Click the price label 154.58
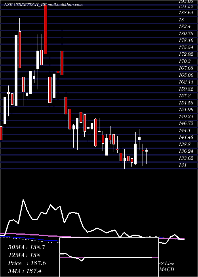This screenshot has width=198, height=277. 187,102
